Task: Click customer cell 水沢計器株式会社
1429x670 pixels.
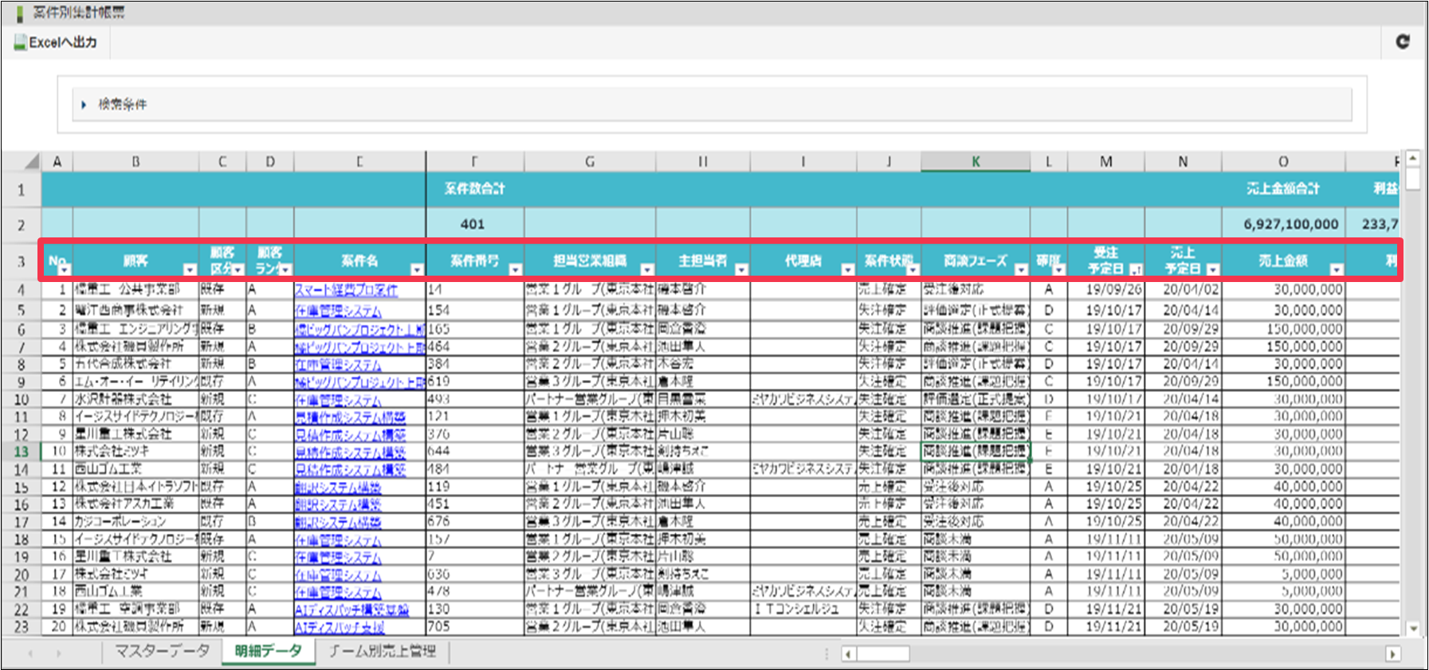Action: click(135, 399)
